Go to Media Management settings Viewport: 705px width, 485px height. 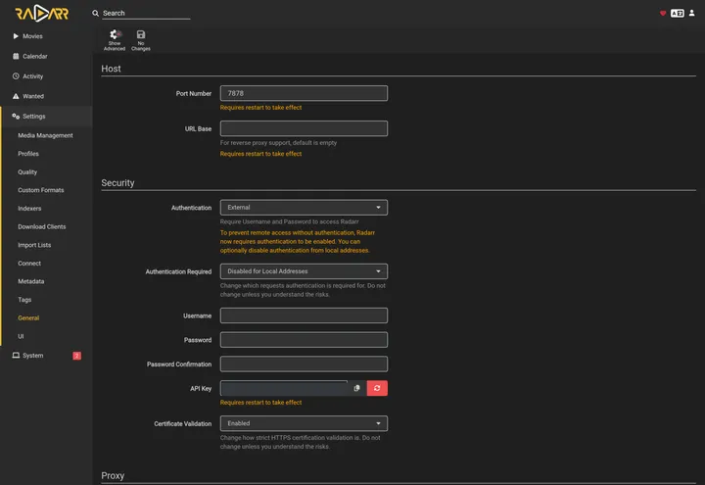click(45, 135)
